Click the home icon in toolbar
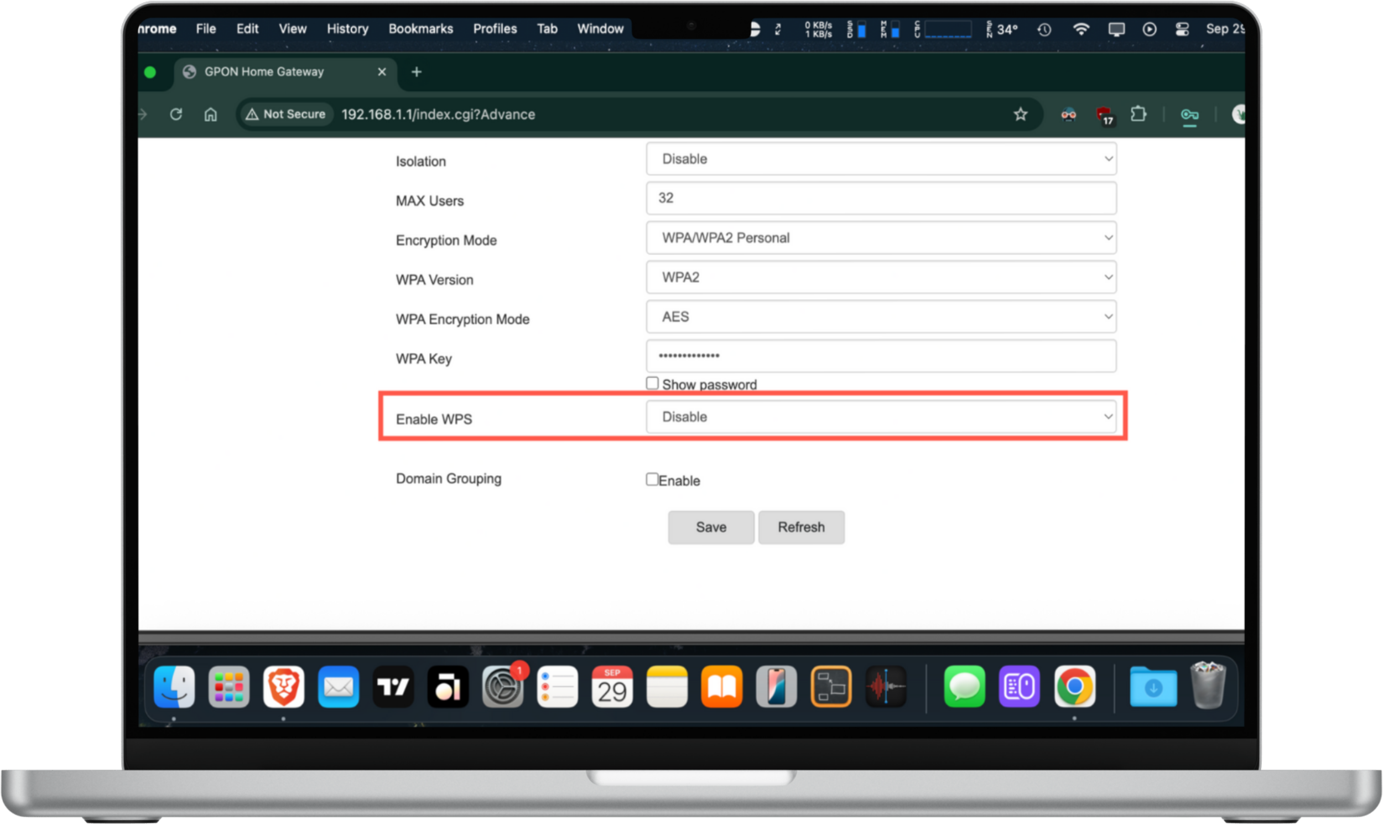Screen dimensions: 1383x830 [210, 115]
